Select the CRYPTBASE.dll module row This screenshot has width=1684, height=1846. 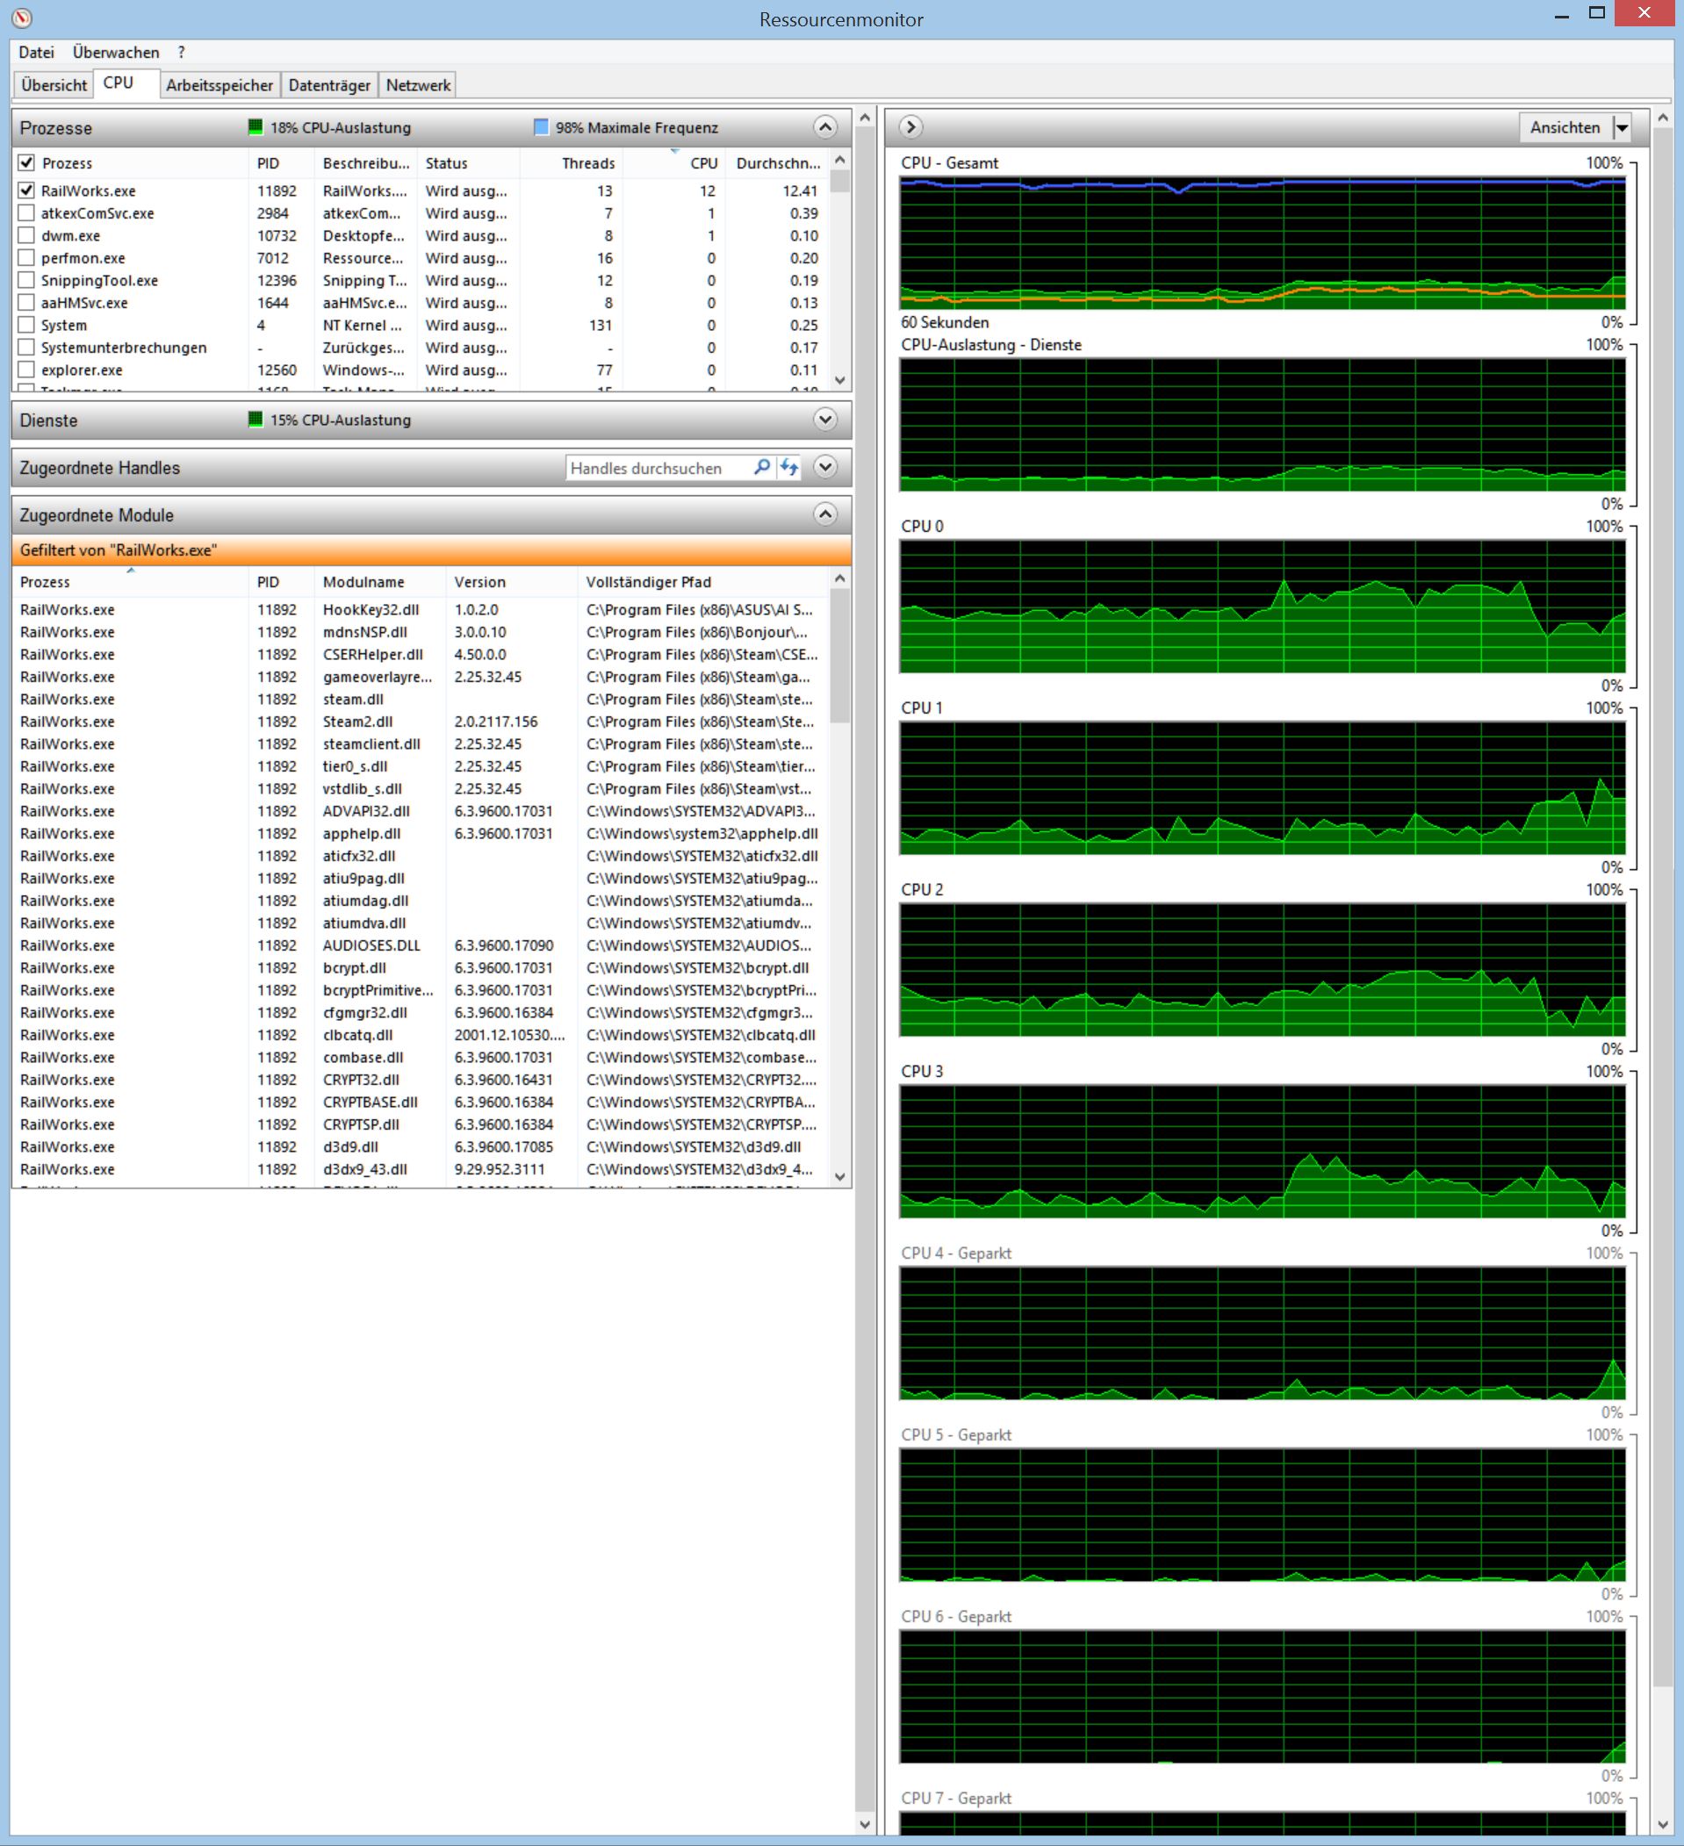[x=421, y=1103]
